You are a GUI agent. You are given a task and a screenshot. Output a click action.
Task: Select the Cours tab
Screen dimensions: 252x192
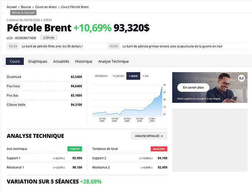15,61
